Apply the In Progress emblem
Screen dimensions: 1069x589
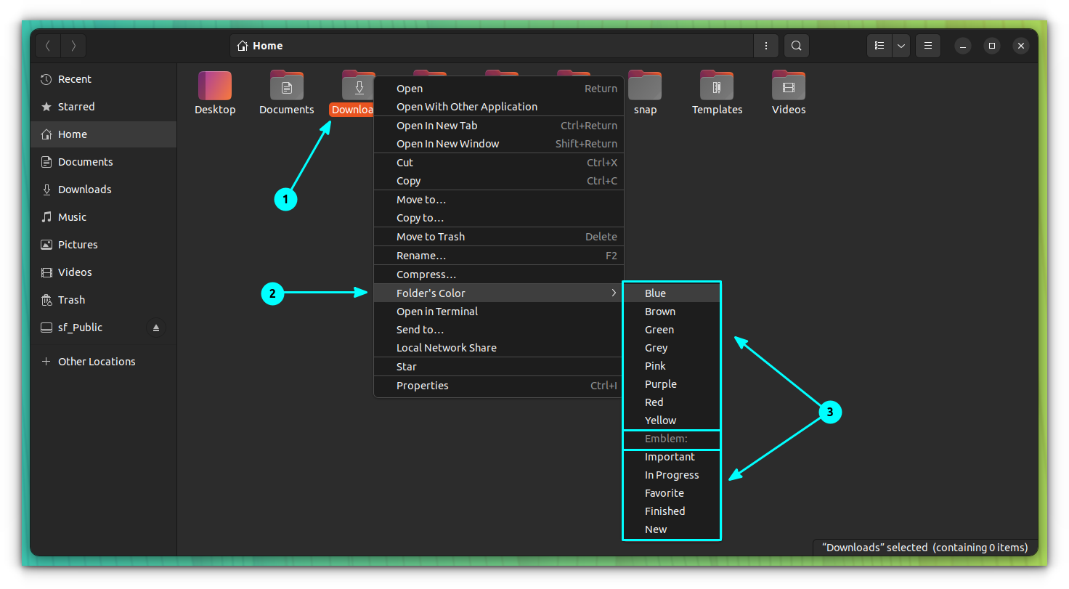pos(672,475)
